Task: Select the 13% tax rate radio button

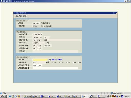Action: pyautogui.click(x=60, y=63)
